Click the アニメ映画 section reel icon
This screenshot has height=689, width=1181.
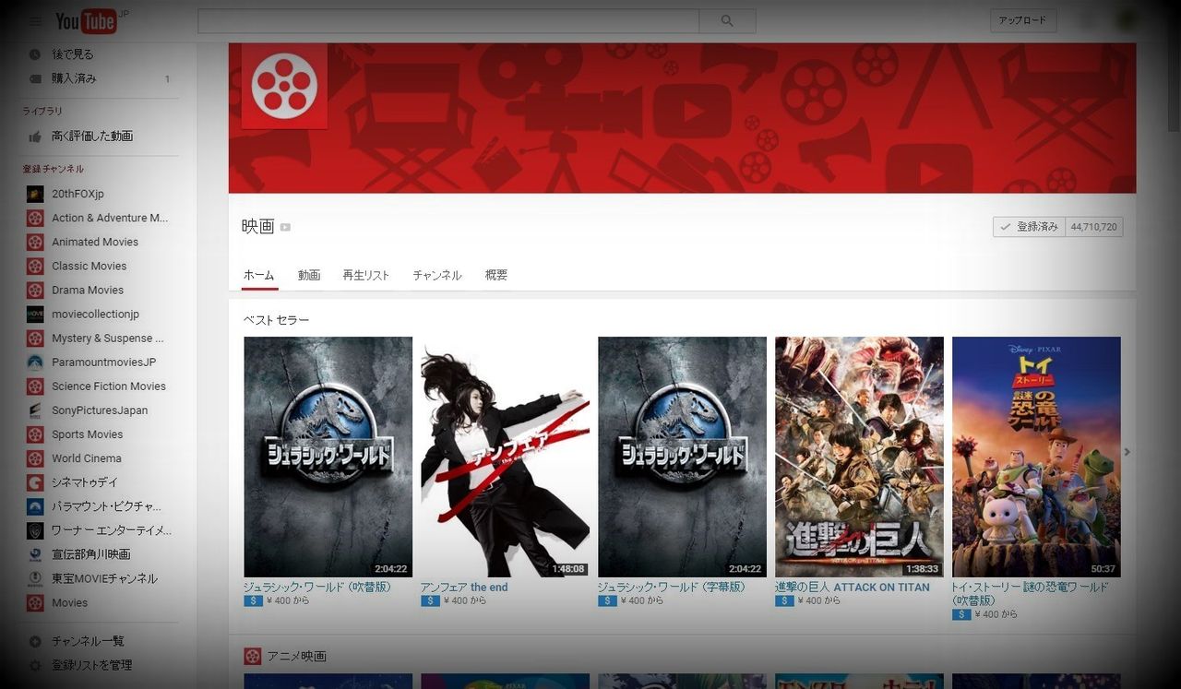tap(252, 656)
